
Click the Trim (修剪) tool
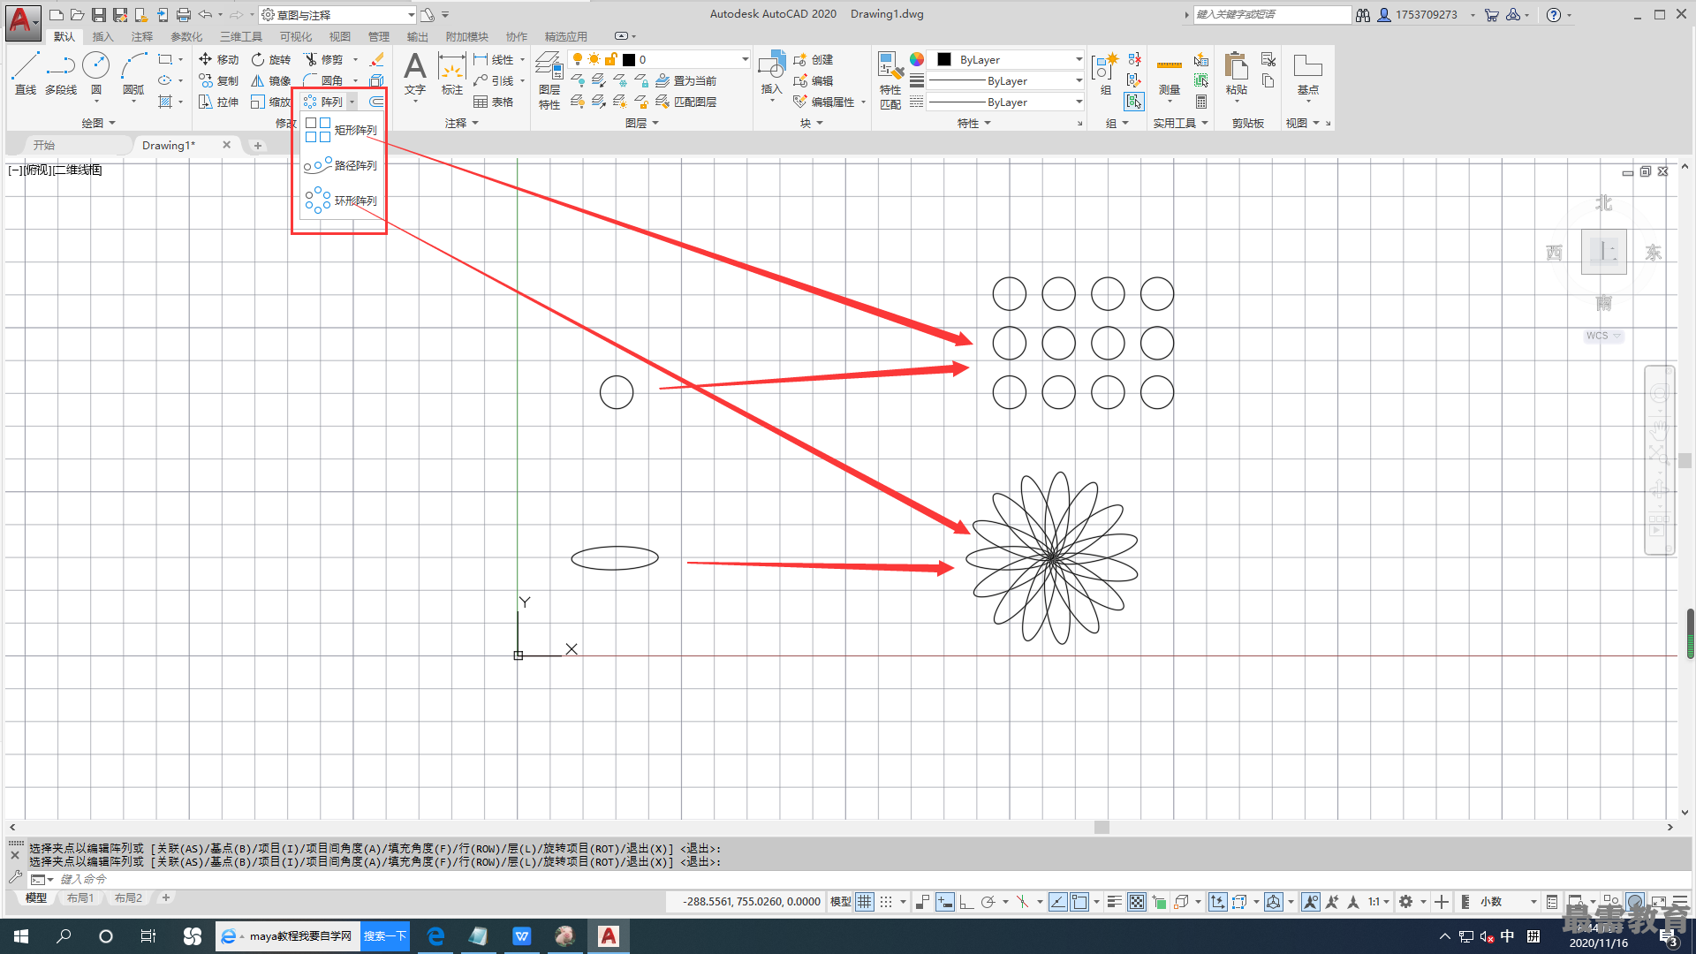pos(322,59)
